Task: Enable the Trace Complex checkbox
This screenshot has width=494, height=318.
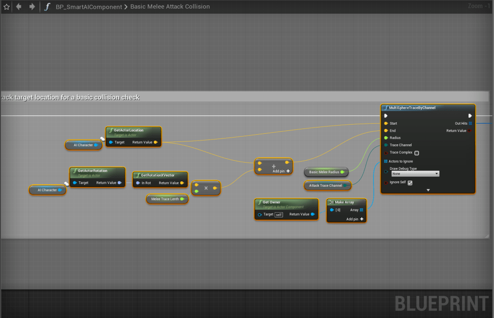Action: (416, 153)
